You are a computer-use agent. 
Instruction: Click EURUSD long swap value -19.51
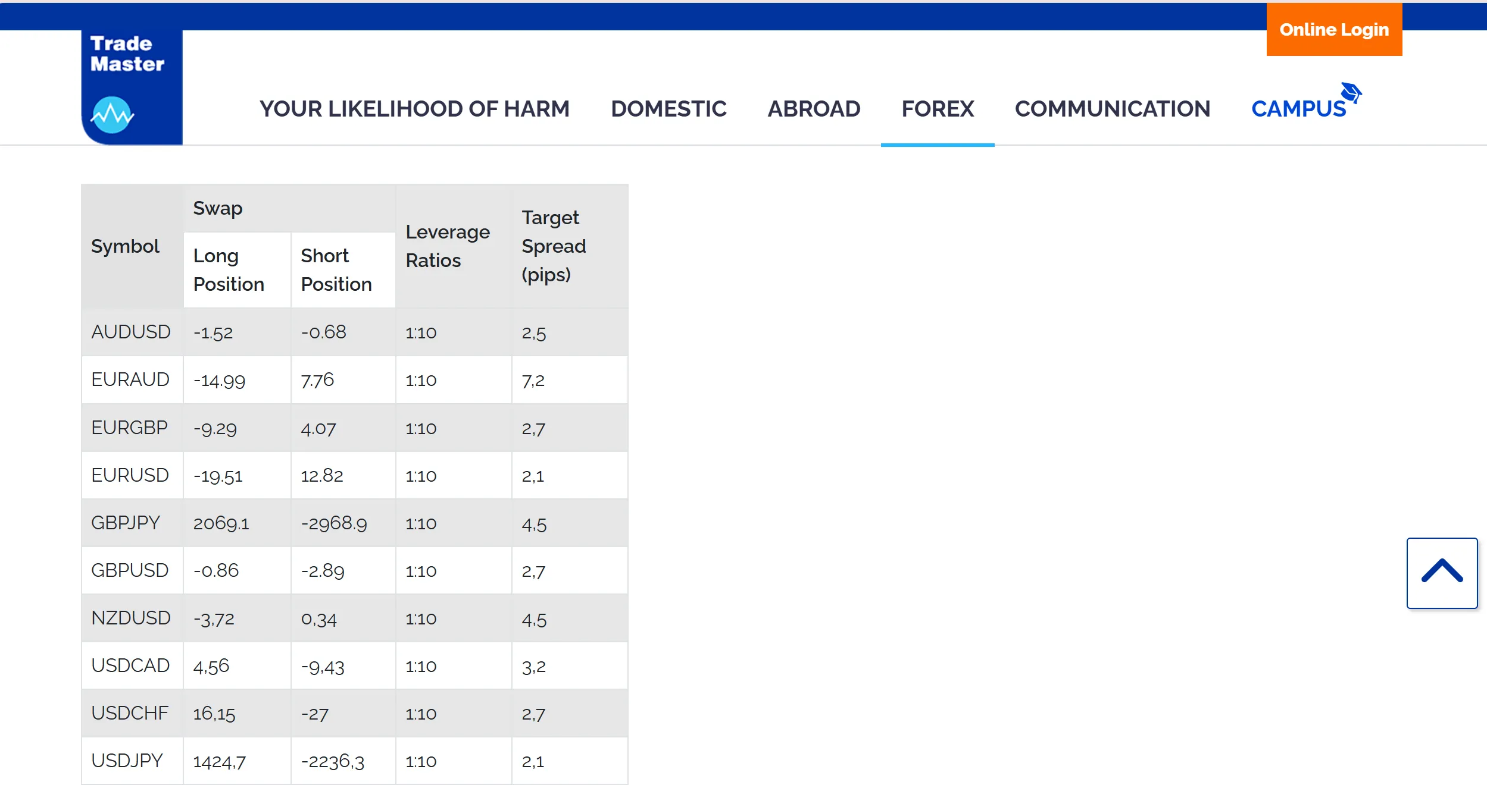[218, 476]
